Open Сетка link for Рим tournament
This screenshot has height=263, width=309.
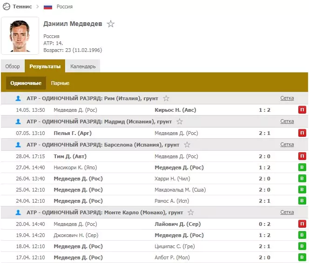[x=287, y=98]
